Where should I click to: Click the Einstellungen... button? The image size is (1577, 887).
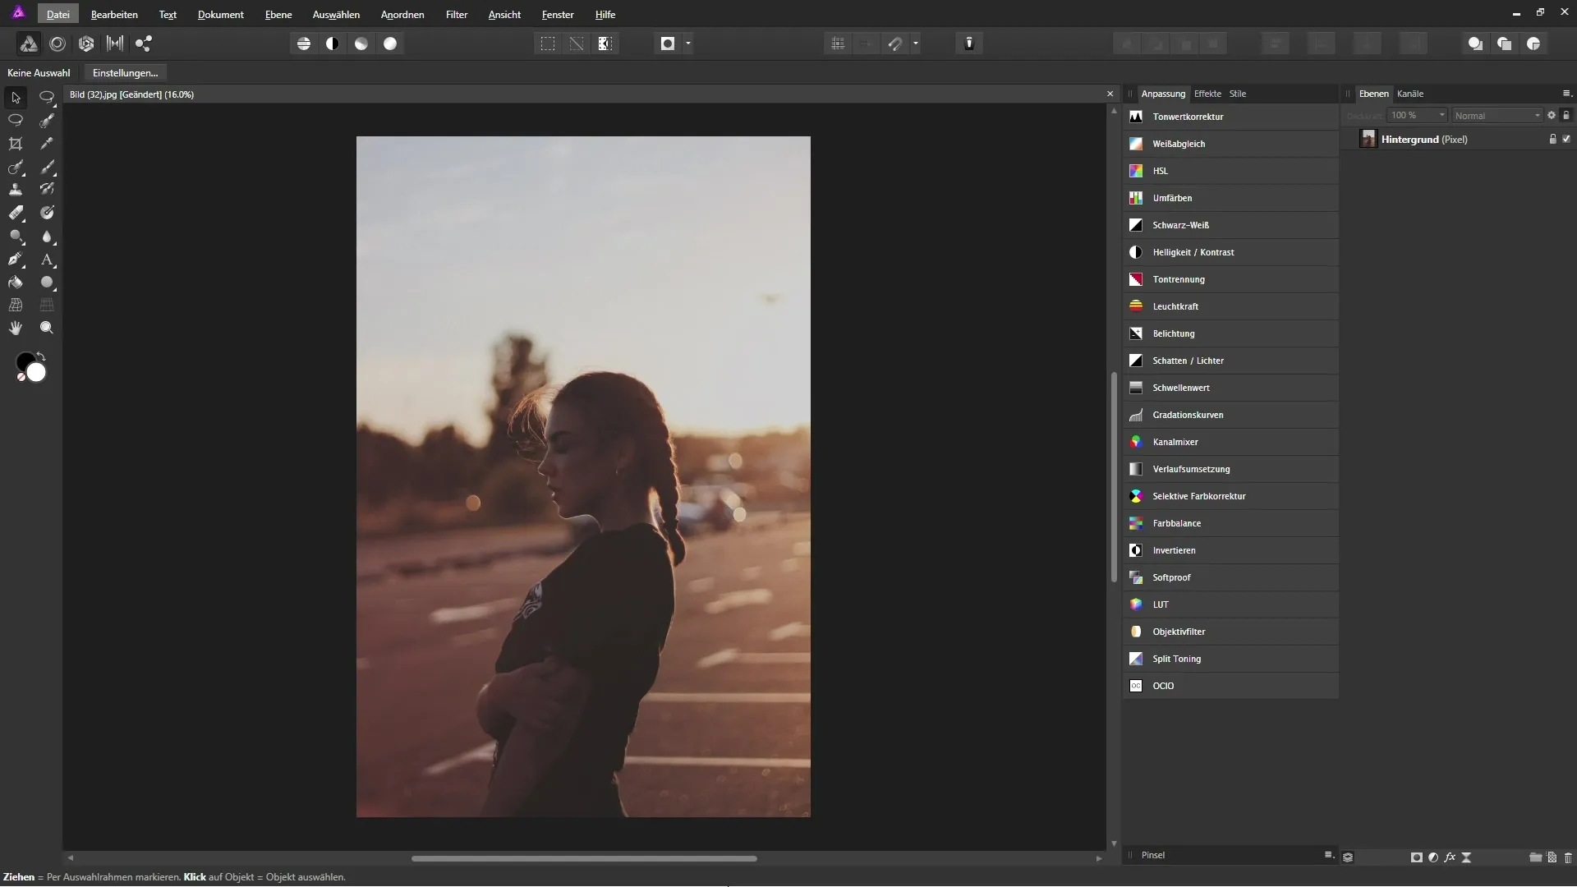point(125,73)
